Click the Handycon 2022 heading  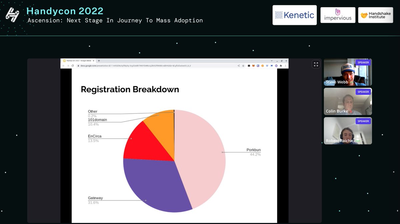tap(65, 11)
